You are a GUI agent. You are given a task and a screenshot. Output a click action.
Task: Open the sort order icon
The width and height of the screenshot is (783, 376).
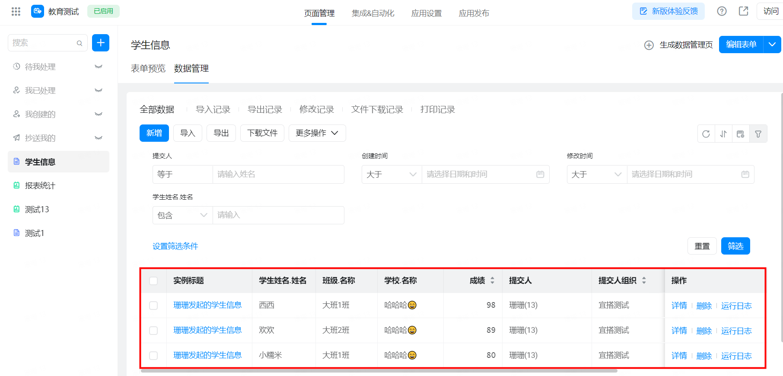tap(723, 134)
